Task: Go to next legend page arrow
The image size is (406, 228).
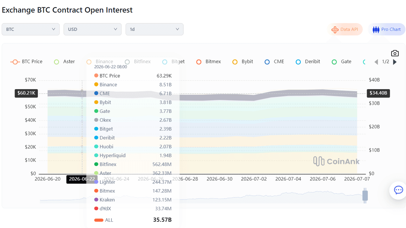Action: click(x=395, y=62)
